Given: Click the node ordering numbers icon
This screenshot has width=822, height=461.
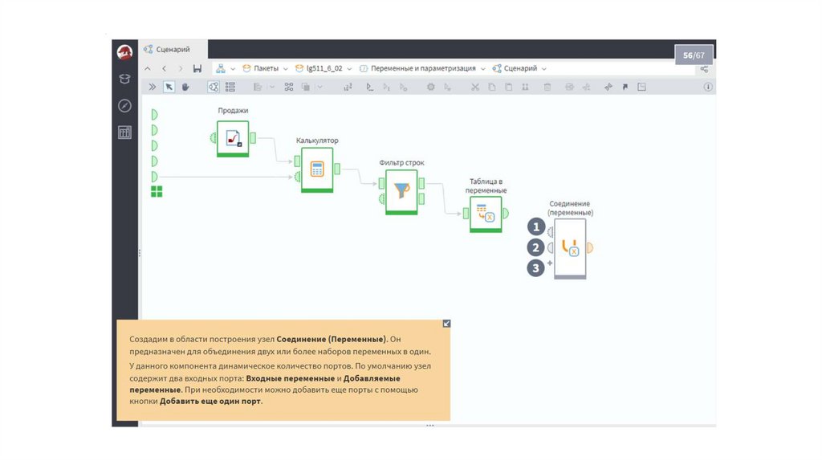Looking at the screenshot, I should [x=348, y=87].
